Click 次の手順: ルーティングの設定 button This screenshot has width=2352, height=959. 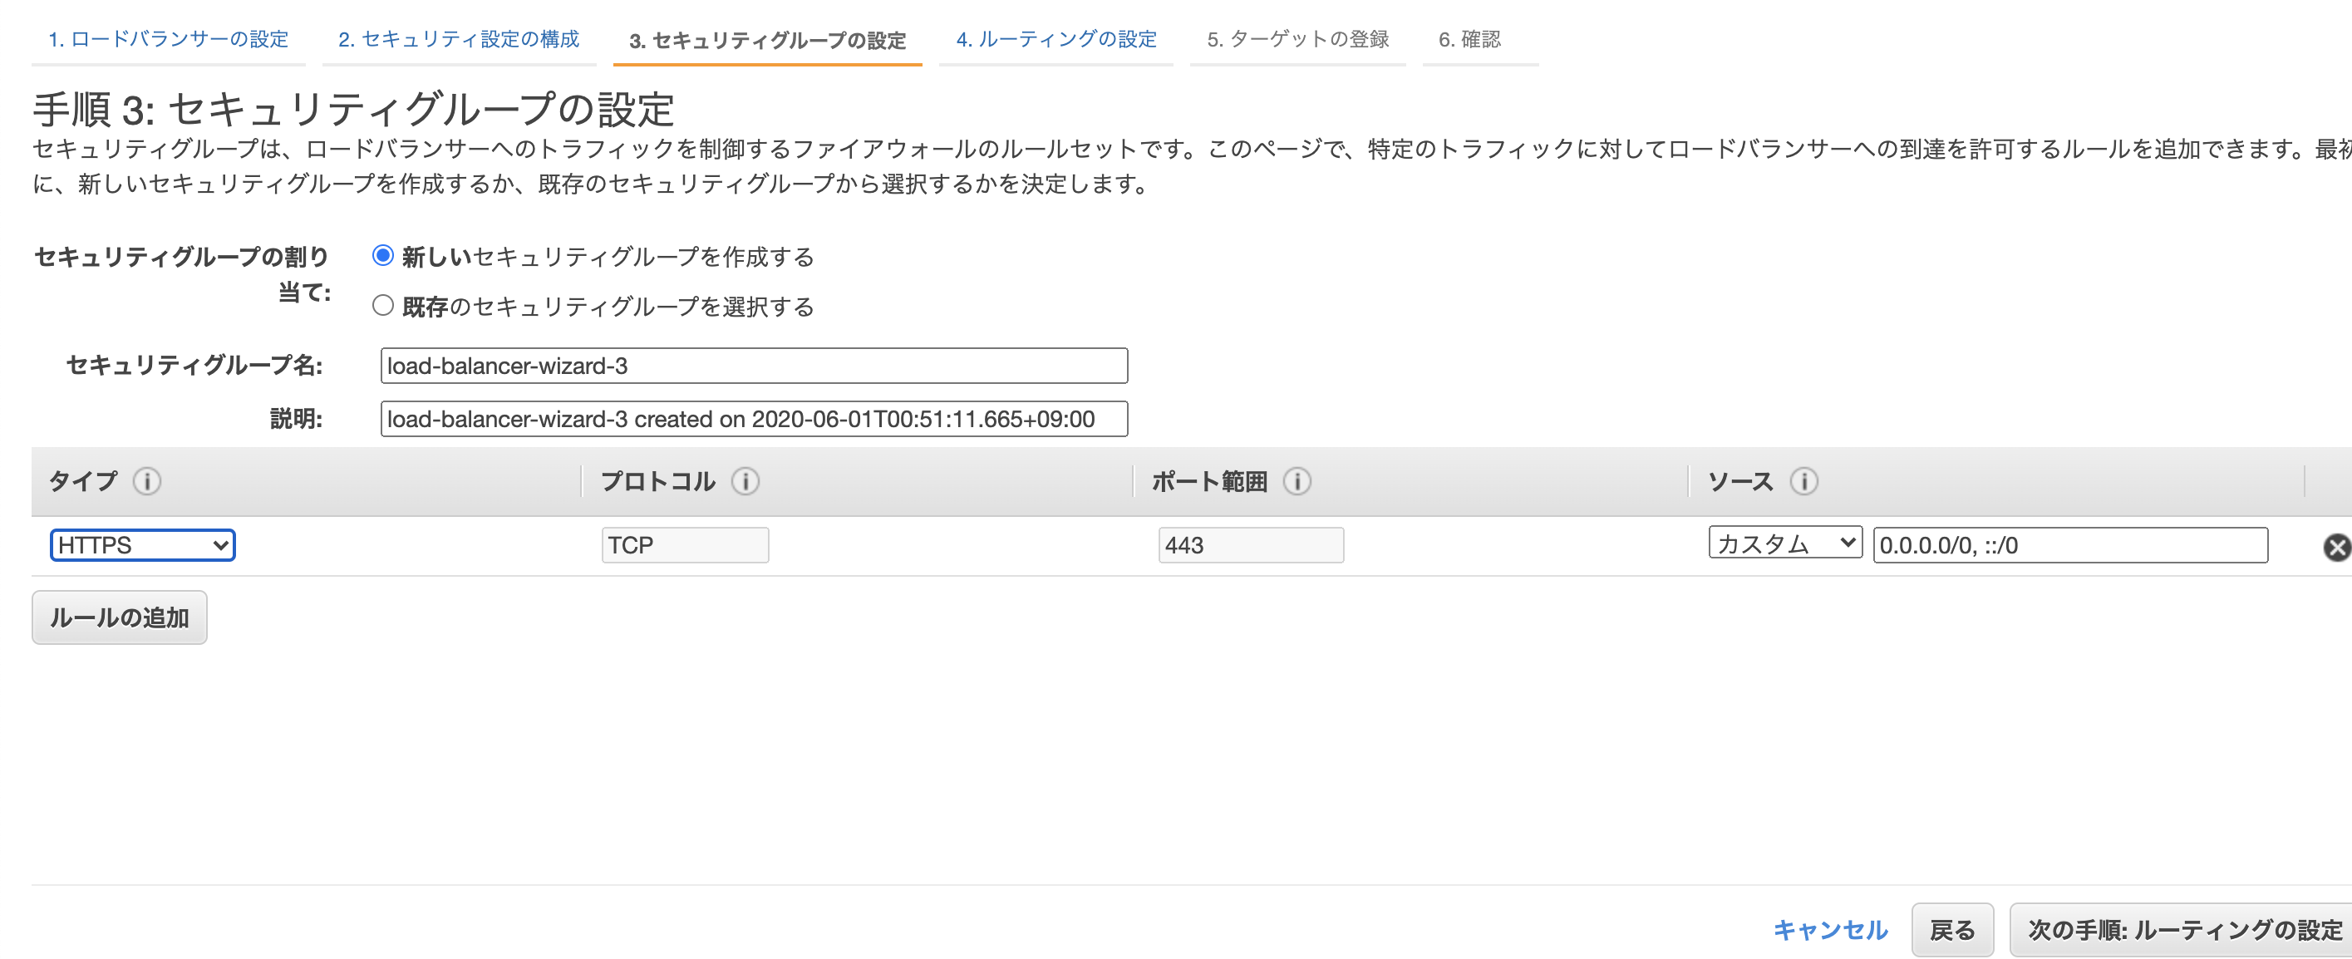[x=2183, y=930]
